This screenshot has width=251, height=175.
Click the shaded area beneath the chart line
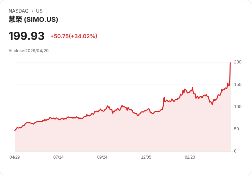tap(122, 136)
